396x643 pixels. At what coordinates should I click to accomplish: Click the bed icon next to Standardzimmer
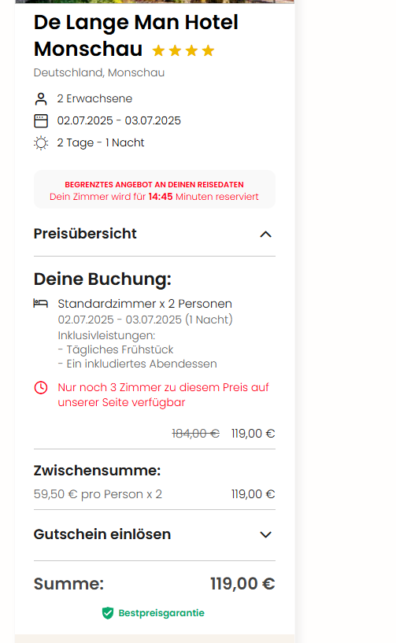pos(41,304)
